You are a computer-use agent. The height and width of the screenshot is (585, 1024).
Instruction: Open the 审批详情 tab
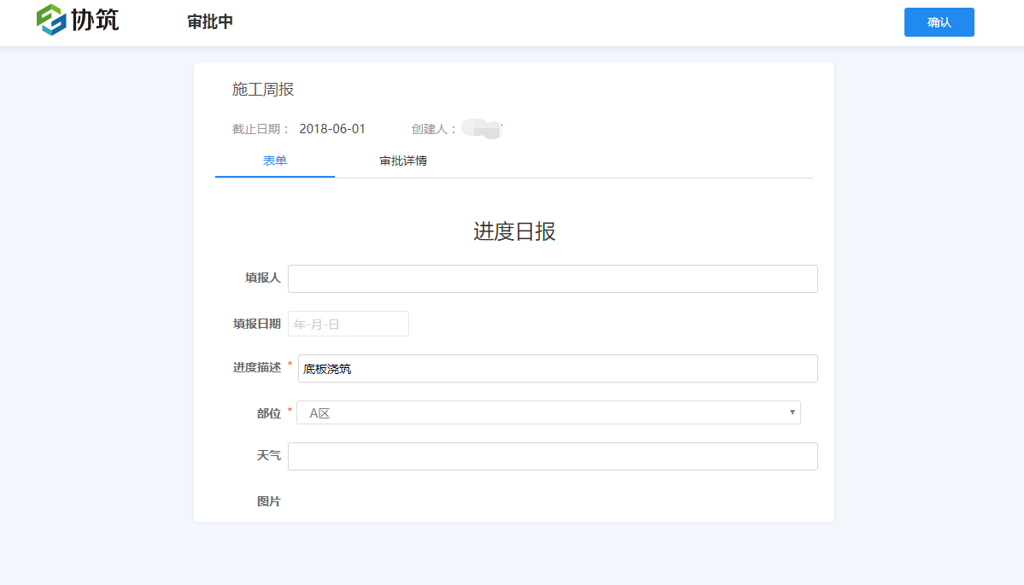point(403,161)
